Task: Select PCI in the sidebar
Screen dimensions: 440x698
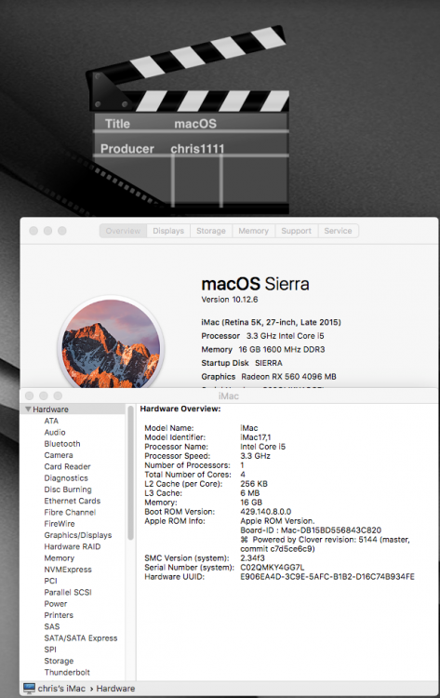Action: coord(51,581)
